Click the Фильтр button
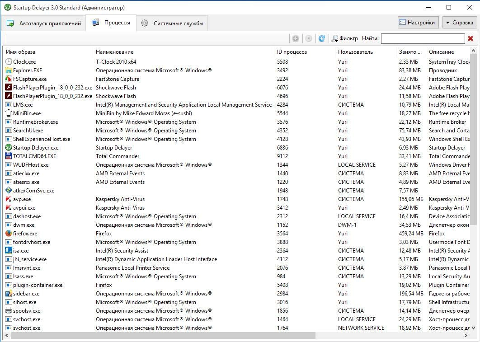The height and width of the screenshot is (342, 480). tap(345, 38)
